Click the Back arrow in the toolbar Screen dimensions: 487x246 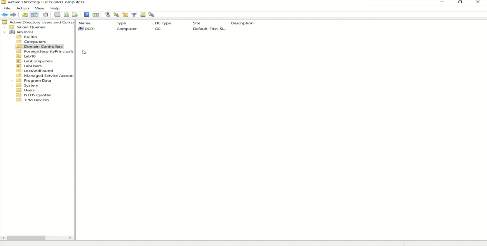[x=5, y=15]
